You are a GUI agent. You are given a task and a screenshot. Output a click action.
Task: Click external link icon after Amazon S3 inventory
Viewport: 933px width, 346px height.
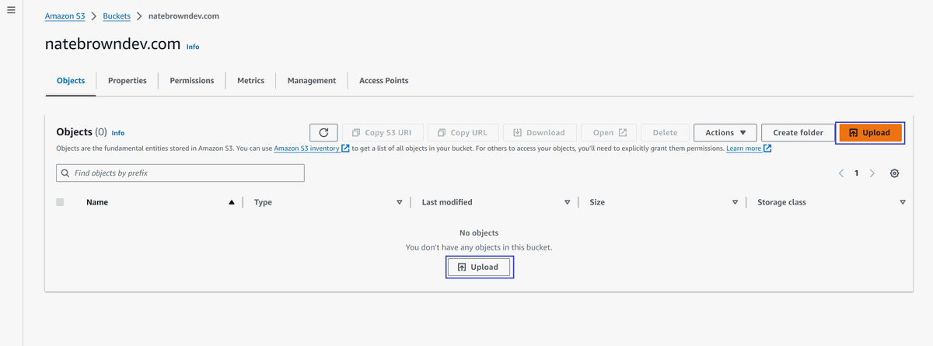(x=346, y=148)
